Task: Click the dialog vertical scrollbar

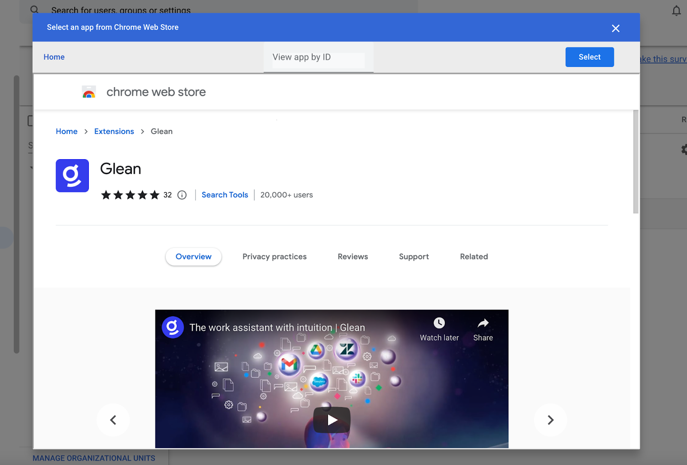Action: [x=636, y=162]
